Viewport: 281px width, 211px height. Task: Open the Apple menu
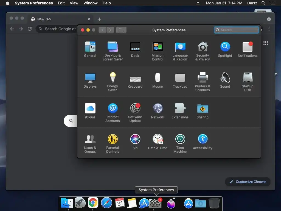click(7, 3)
